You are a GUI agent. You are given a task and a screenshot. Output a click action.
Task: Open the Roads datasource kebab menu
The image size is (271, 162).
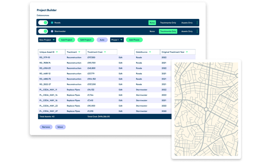[197, 23]
